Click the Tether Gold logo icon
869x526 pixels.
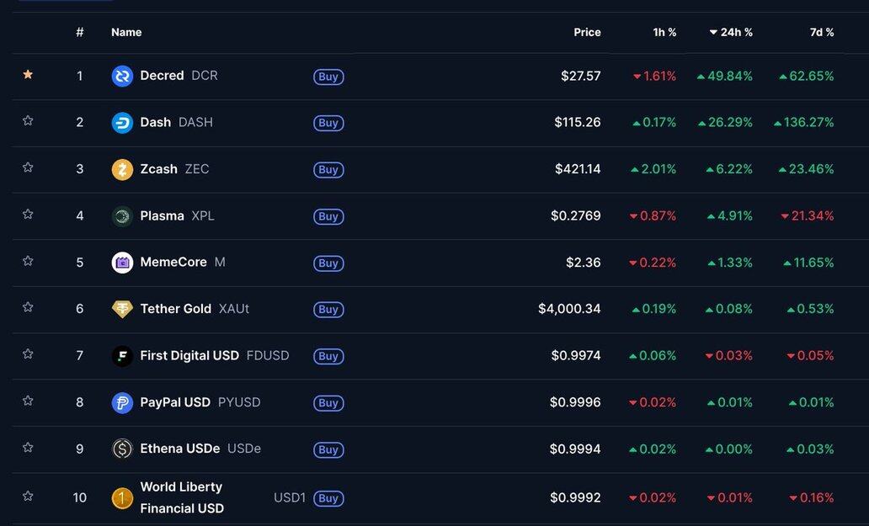122,309
